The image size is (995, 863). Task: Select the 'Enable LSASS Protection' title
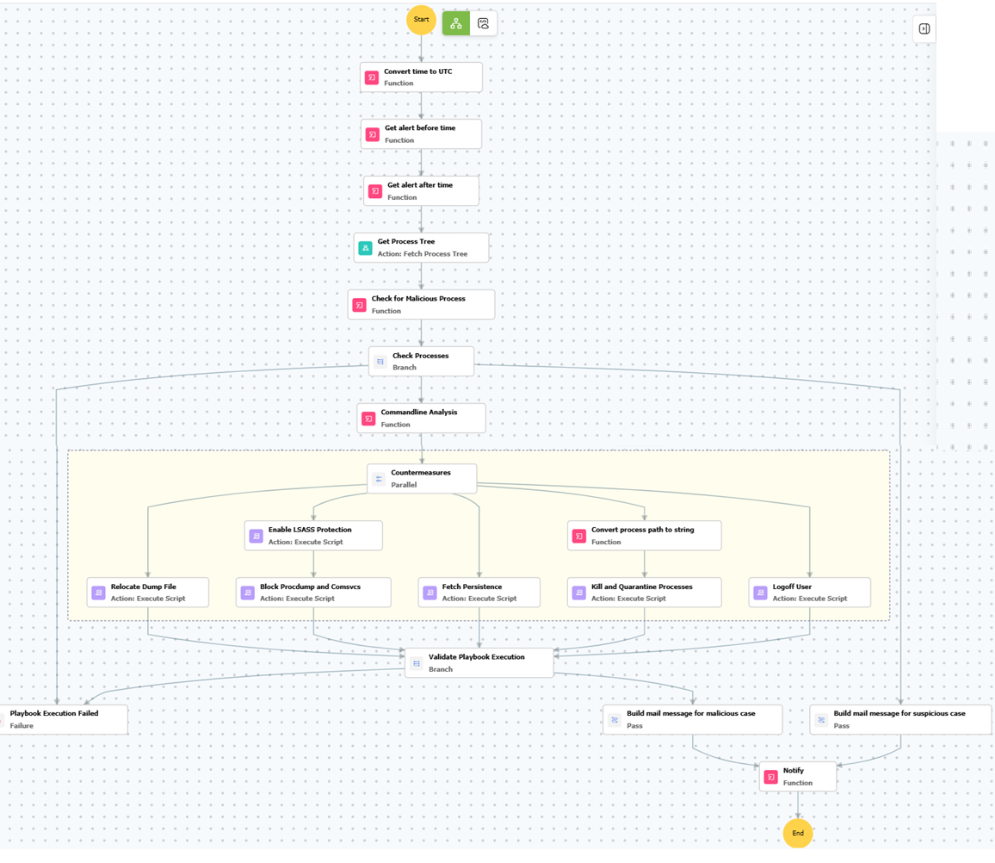[310, 530]
